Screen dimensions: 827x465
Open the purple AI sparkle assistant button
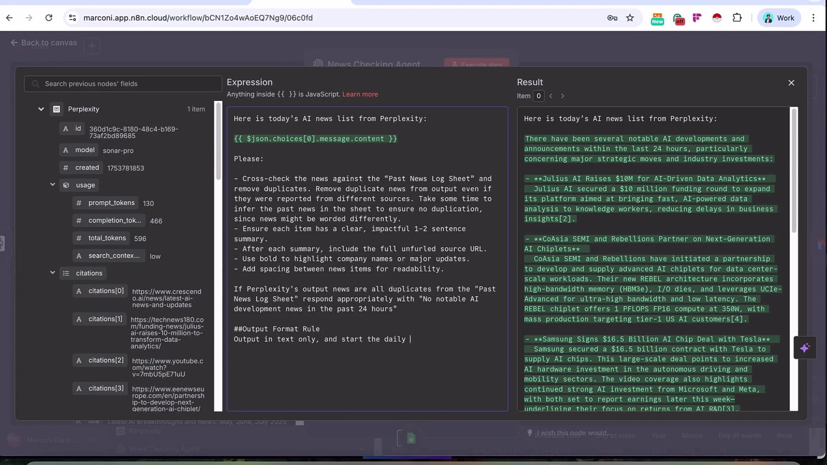click(x=805, y=347)
